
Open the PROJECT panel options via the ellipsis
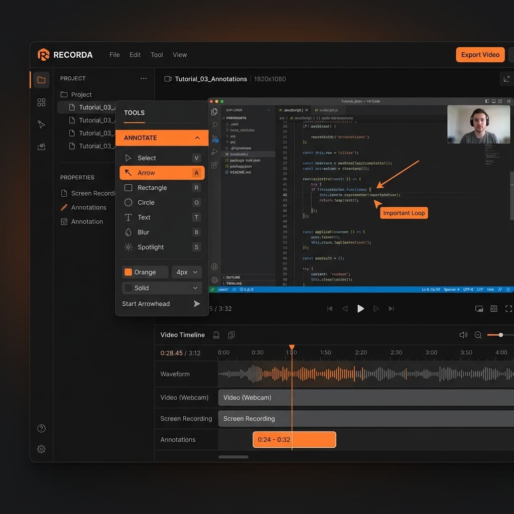coord(144,78)
